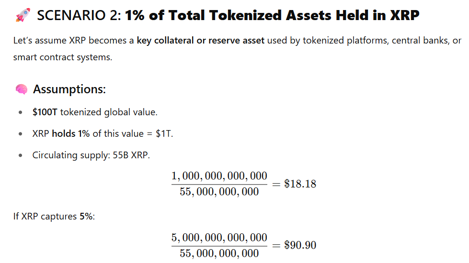Screen dimensions: 469x263
Task: Click the 5,000,000,000,000 numerator
Action: click(x=219, y=238)
